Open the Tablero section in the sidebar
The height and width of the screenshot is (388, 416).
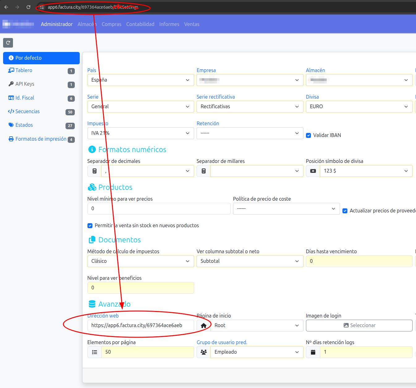(23, 70)
